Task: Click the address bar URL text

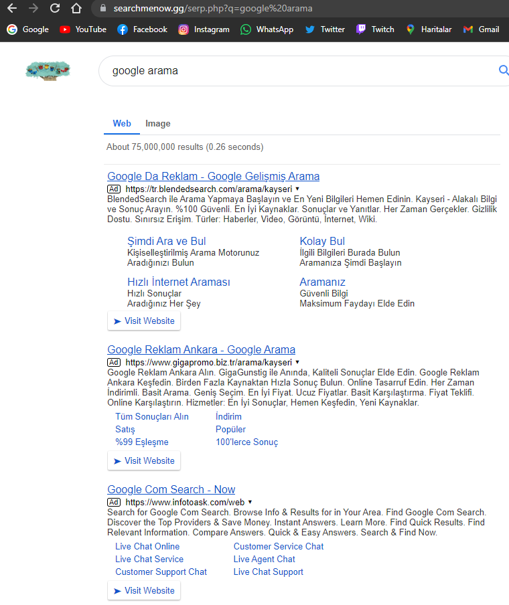Action: pos(213,8)
